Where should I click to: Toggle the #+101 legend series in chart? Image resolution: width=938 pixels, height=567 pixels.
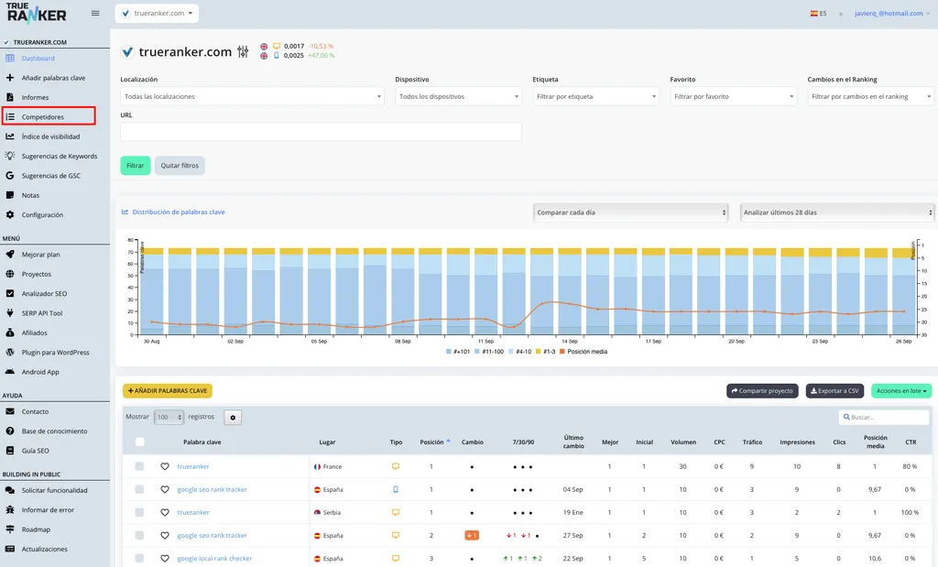click(458, 352)
